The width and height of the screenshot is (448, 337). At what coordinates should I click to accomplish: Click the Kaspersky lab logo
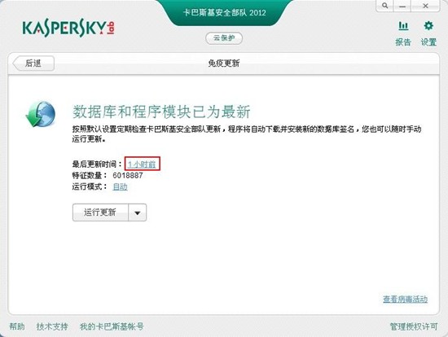click(x=68, y=28)
